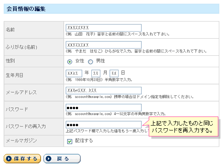Click the 戻る back button
223x167 pixels.
point(62,159)
